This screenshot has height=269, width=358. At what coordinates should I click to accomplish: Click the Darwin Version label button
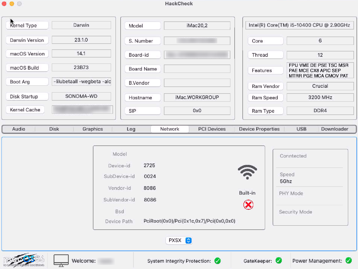[x=27, y=40]
